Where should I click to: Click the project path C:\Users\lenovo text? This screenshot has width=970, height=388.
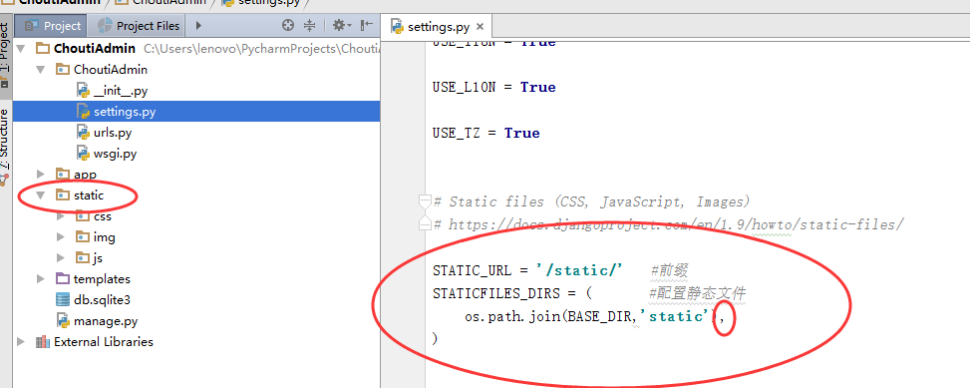pos(260,49)
